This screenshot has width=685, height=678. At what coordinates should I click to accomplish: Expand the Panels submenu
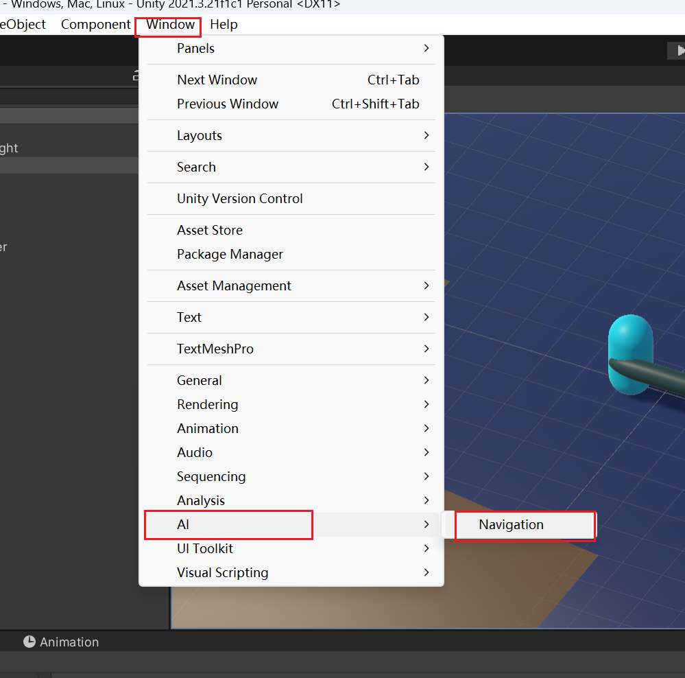tap(291, 49)
